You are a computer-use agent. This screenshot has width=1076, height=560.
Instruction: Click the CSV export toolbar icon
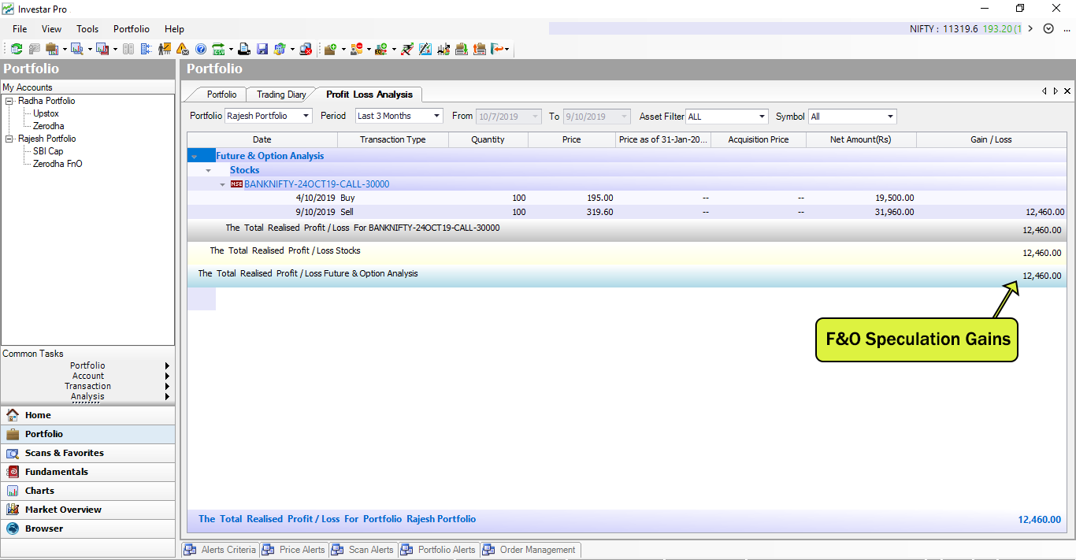click(218, 49)
